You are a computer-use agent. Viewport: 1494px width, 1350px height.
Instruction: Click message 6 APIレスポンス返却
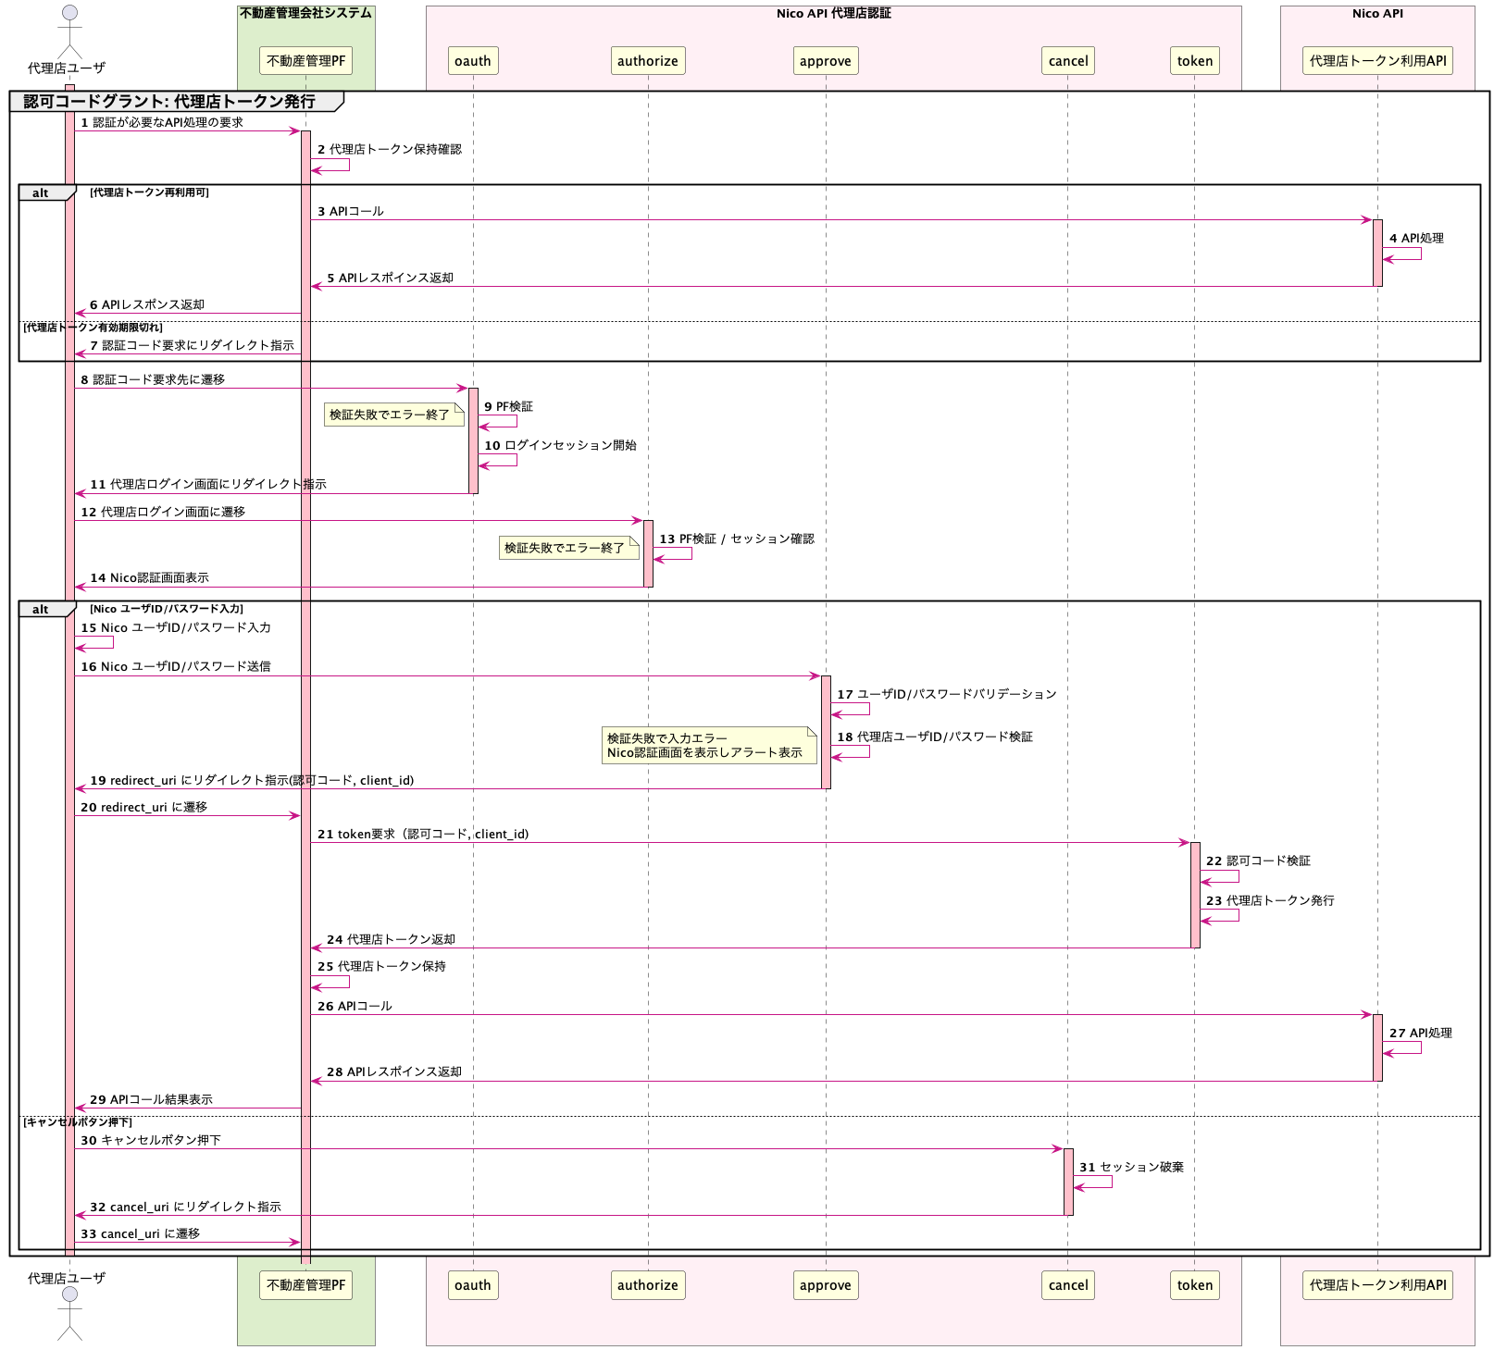[147, 304]
